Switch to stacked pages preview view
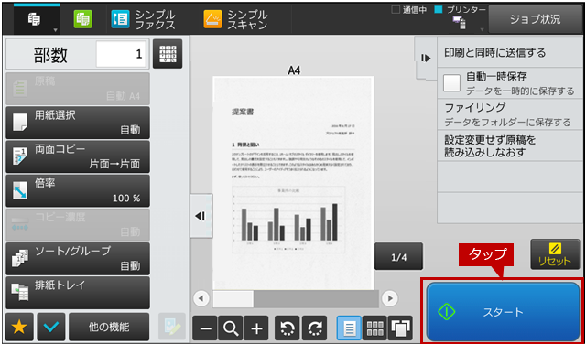The image size is (586, 344). click(400, 328)
